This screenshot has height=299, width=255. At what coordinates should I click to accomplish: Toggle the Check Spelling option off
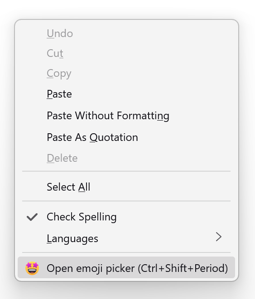(126, 217)
